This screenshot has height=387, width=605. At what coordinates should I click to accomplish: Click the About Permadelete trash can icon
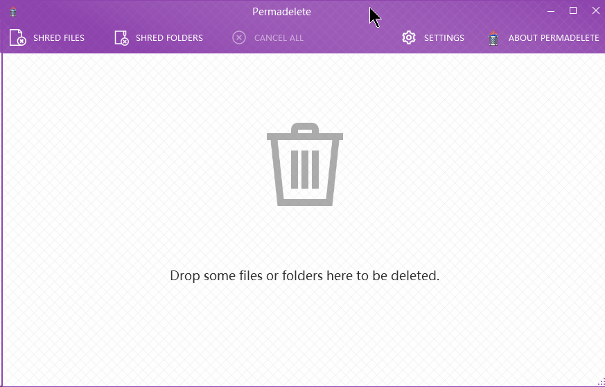[x=493, y=38]
